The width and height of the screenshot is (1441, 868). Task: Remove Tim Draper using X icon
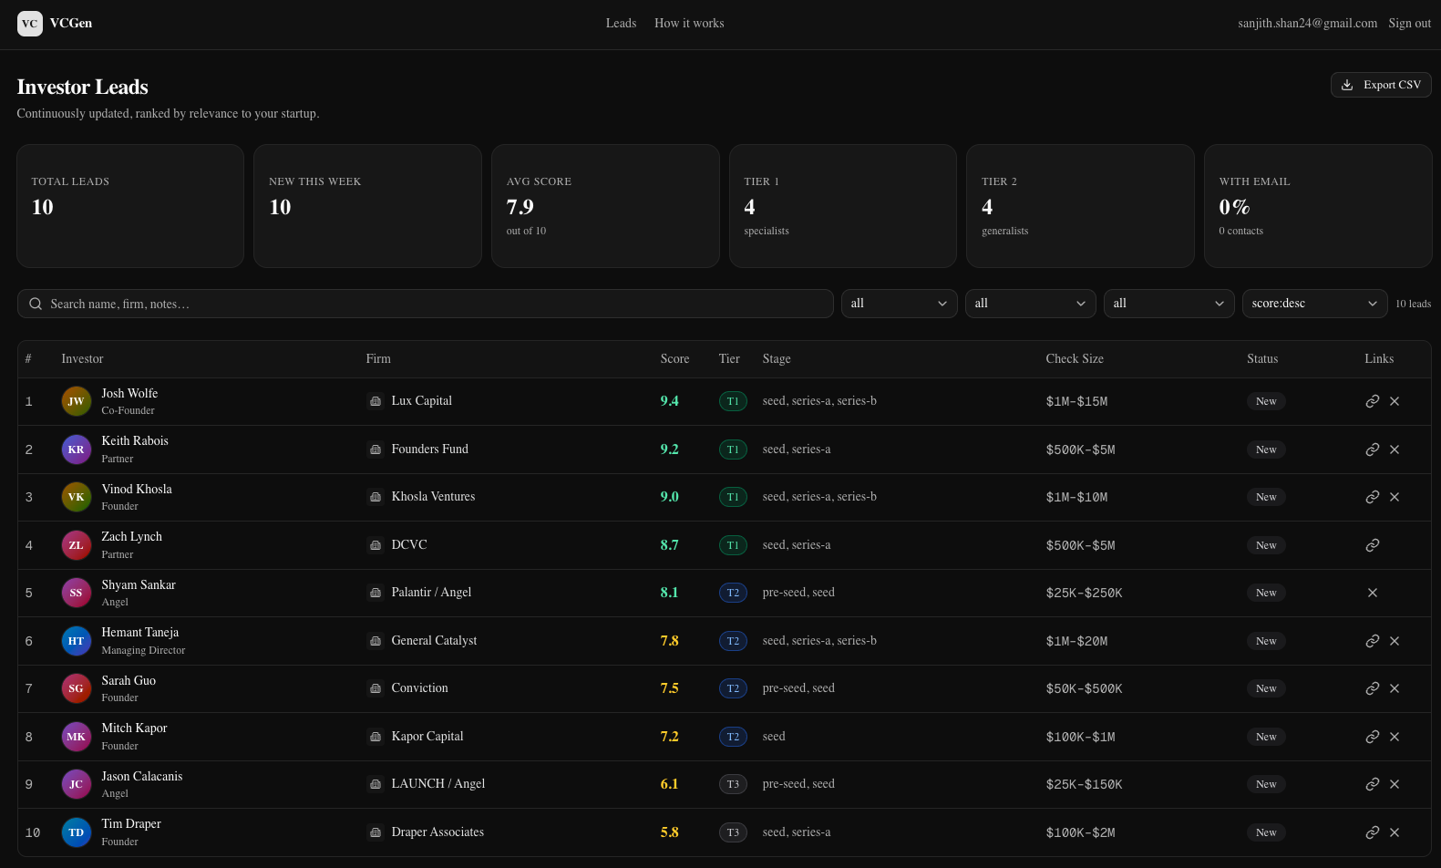click(1395, 832)
